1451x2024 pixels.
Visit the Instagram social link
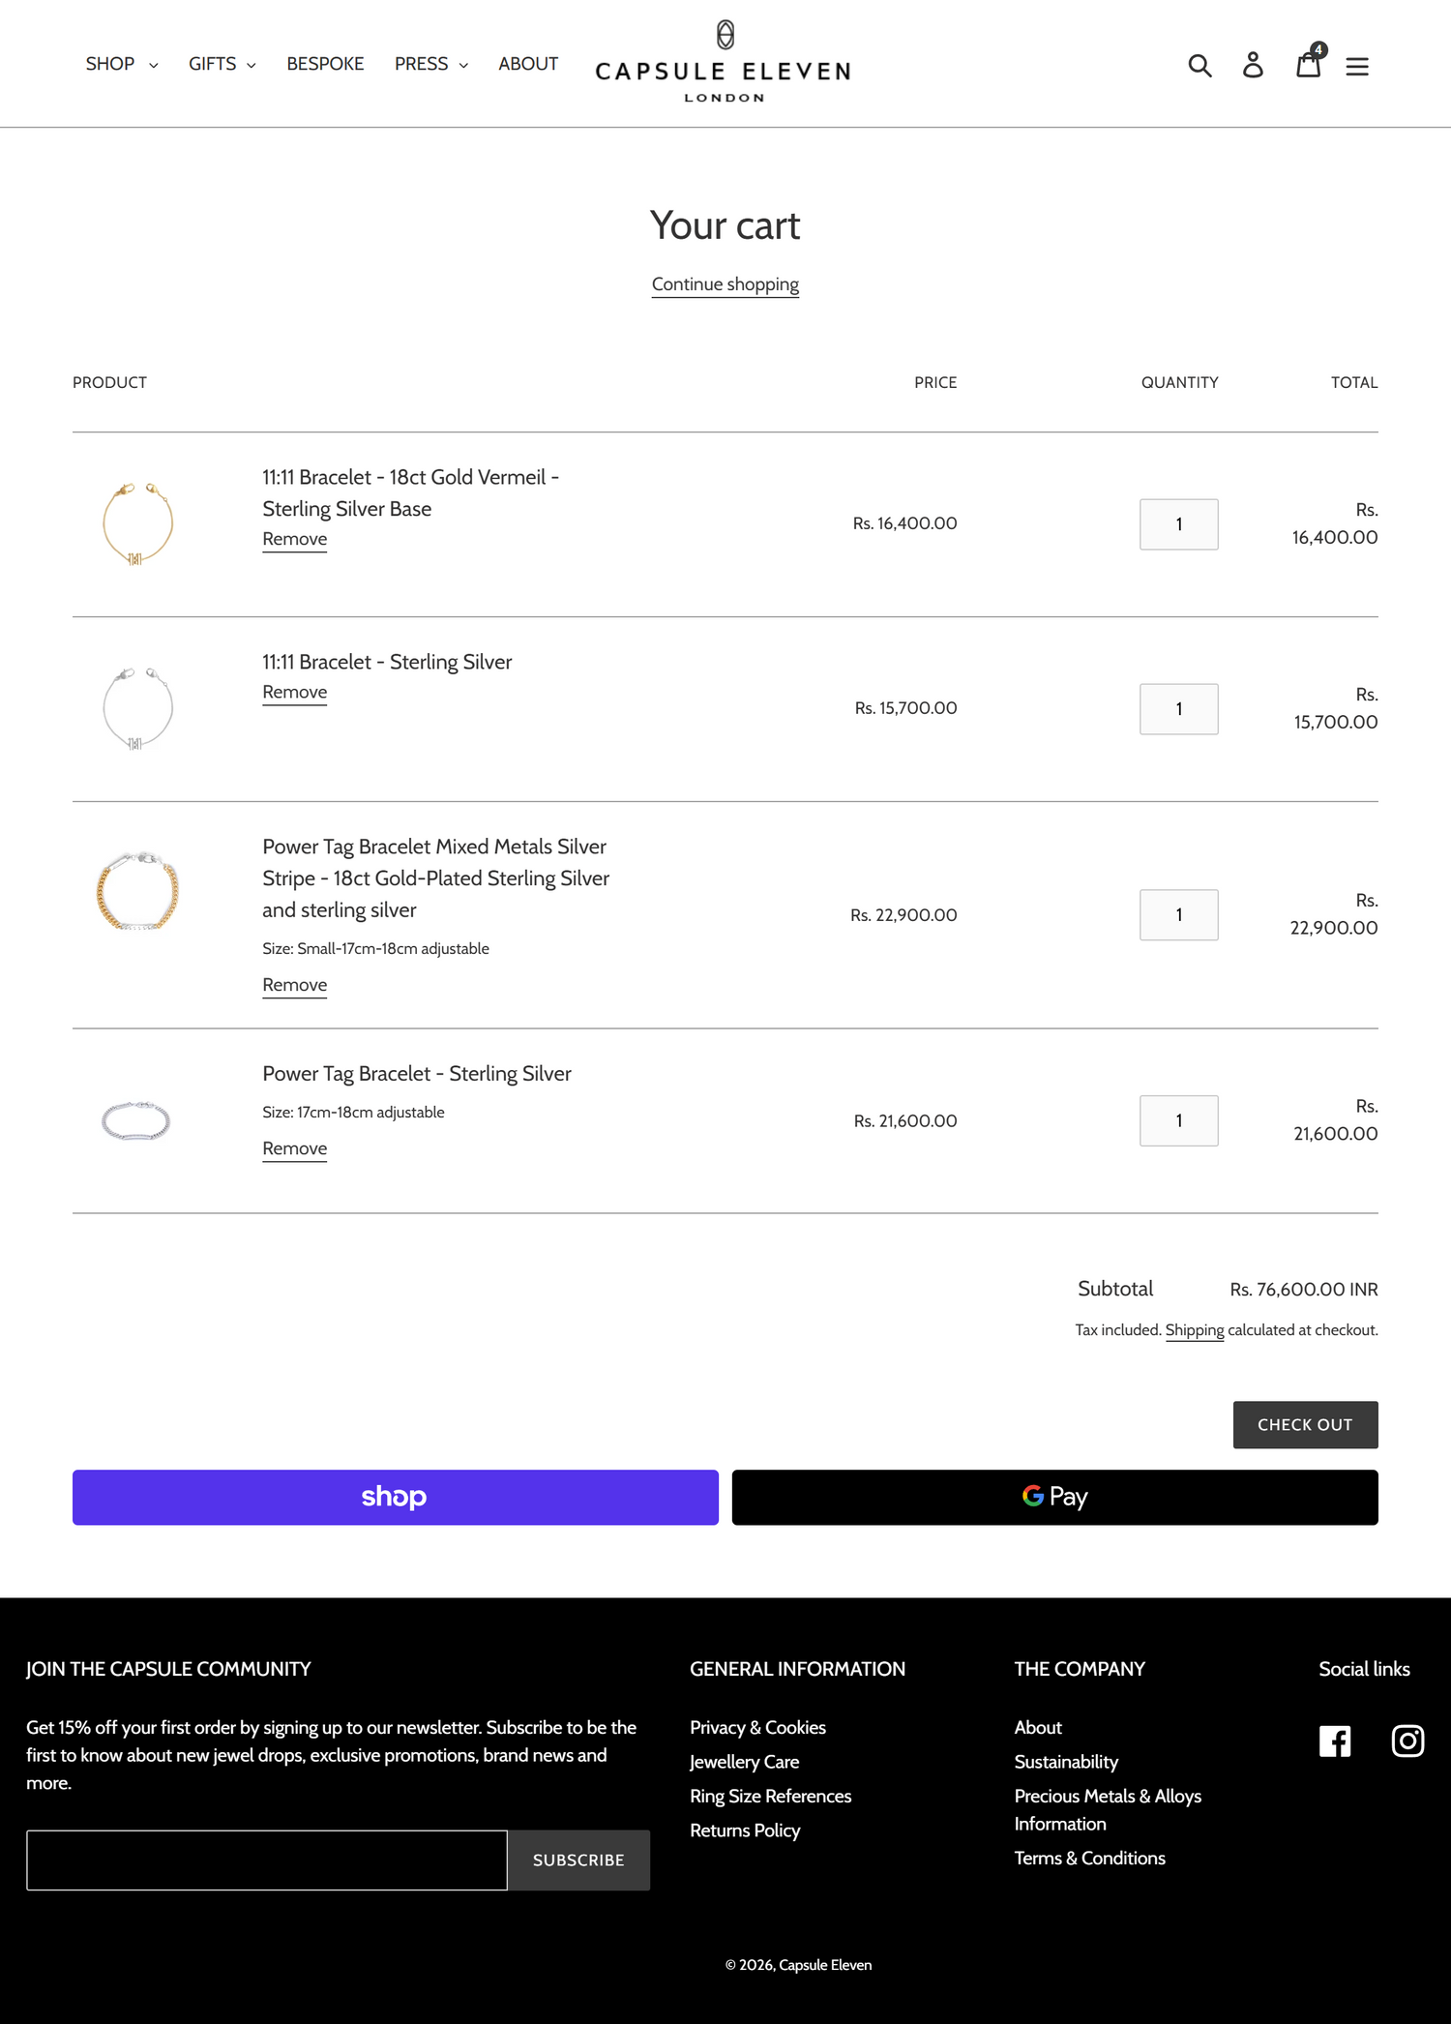click(1407, 1741)
